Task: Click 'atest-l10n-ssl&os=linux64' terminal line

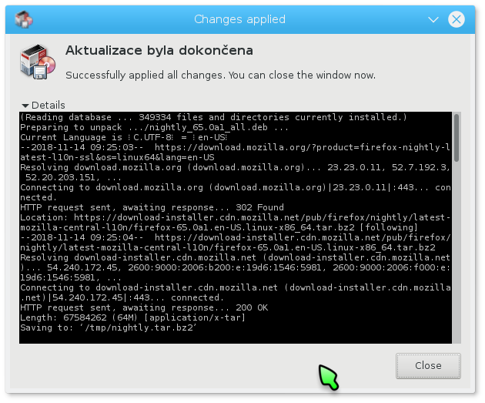Action: pos(117,157)
